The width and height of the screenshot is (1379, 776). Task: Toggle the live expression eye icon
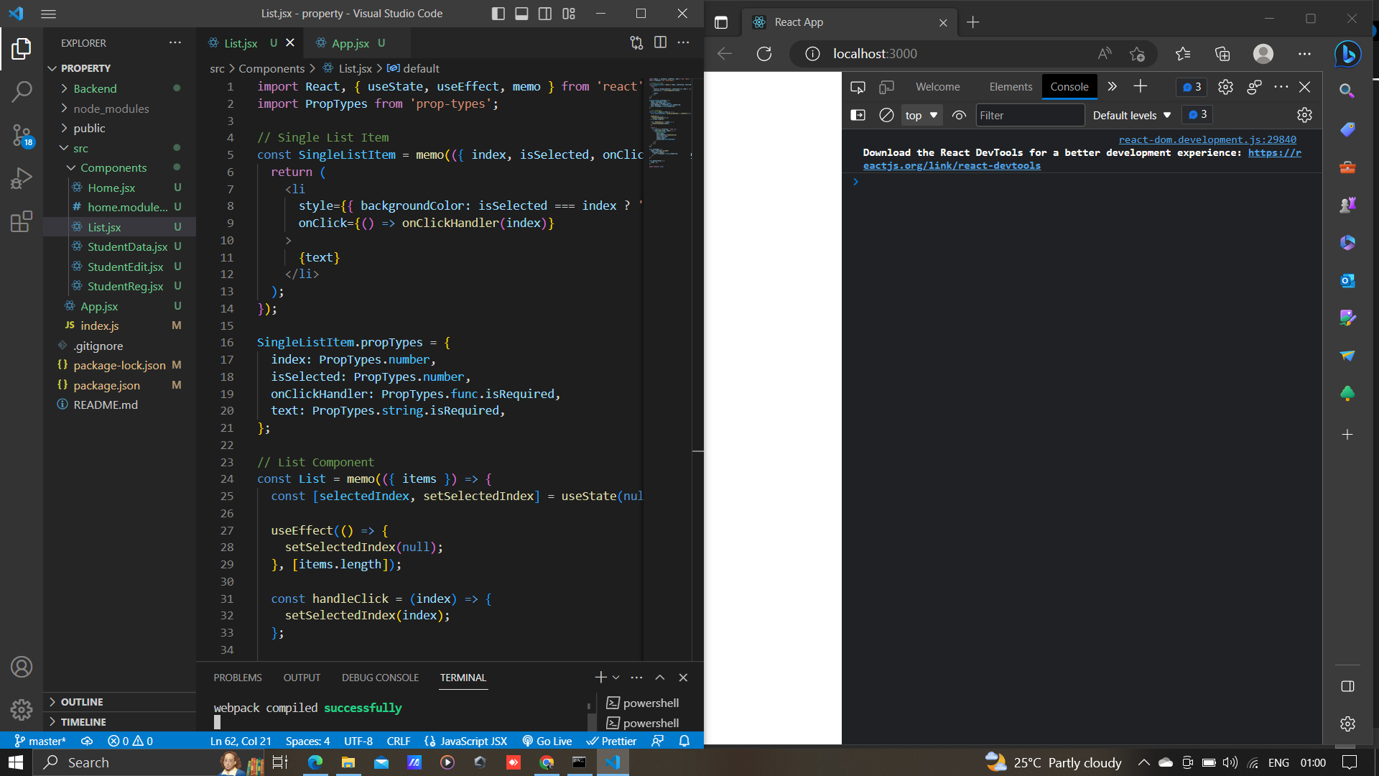point(959,115)
